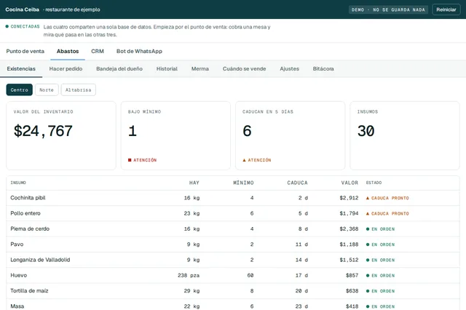Click the En orden dot for Pierna de cerdo
466x310 pixels.
368,229
